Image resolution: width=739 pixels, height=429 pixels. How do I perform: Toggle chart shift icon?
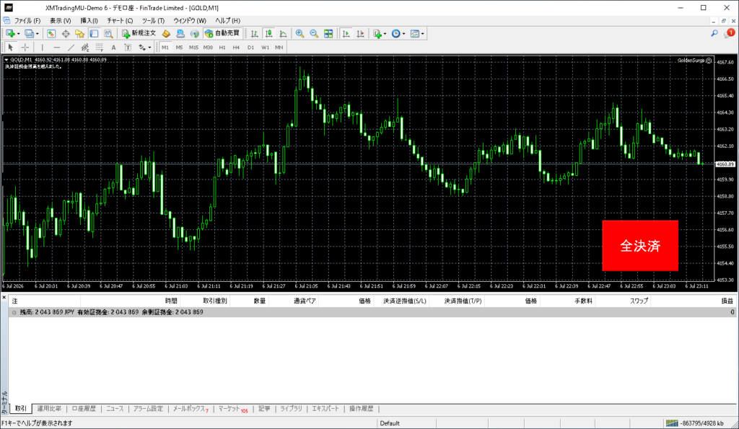360,33
